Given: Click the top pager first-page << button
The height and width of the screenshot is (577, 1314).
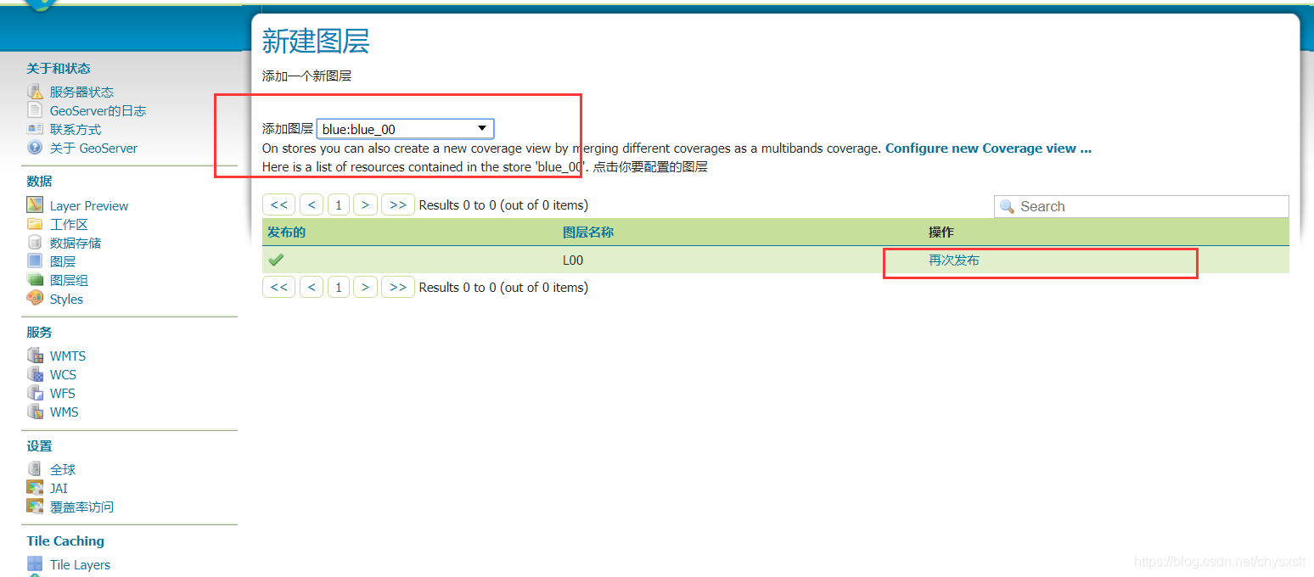Looking at the screenshot, I should click(x=278, y=204).
